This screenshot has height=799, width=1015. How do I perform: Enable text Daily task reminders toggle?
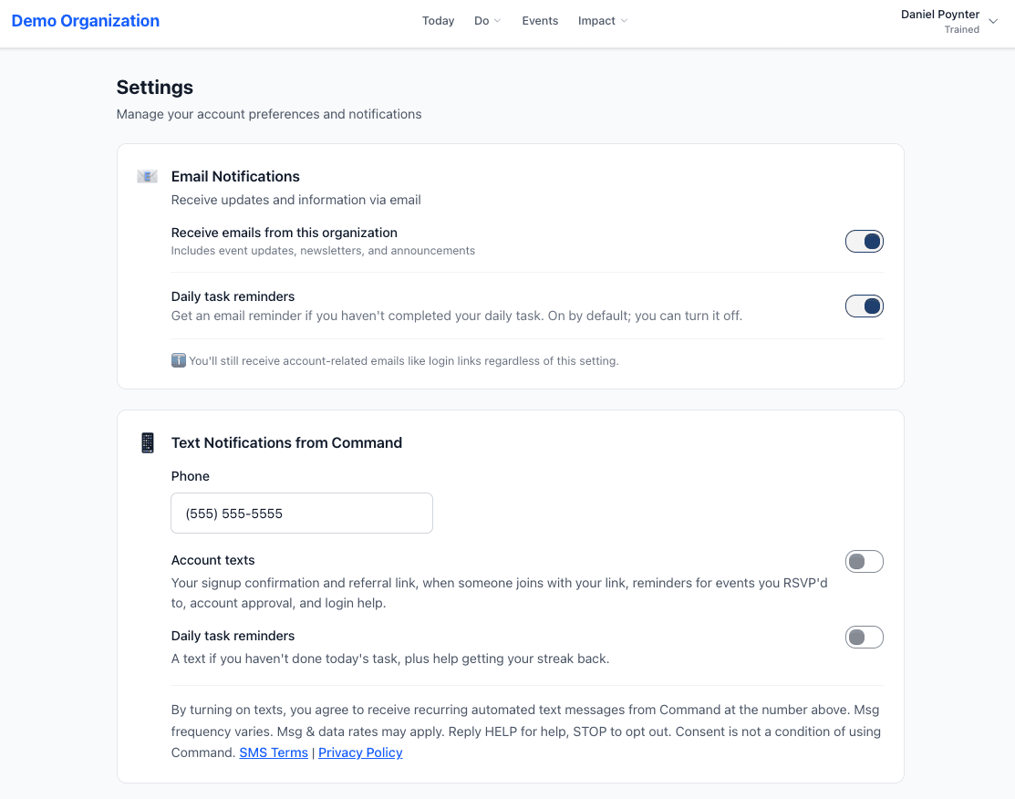[865, 638]
